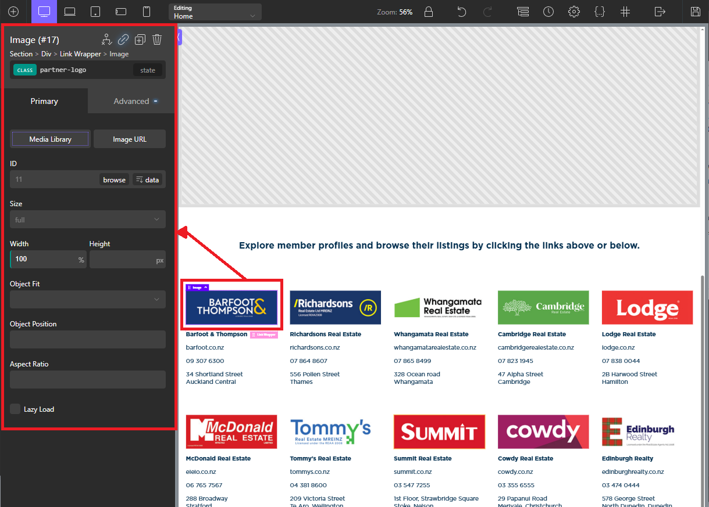Switch to the landscape phone breakpoint
This screenshot has width=709, height=507.
(121, 12)
